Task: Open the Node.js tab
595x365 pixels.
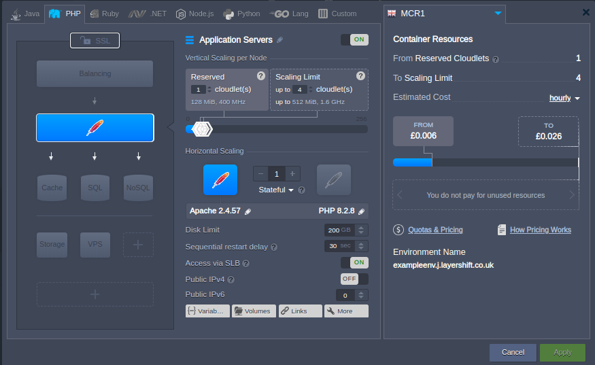Action: pyautogui.click(x=194, y=14)
